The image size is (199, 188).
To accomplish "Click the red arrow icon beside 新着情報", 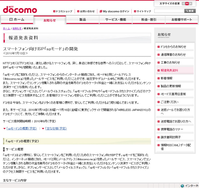I will click(x=159, y=78).
